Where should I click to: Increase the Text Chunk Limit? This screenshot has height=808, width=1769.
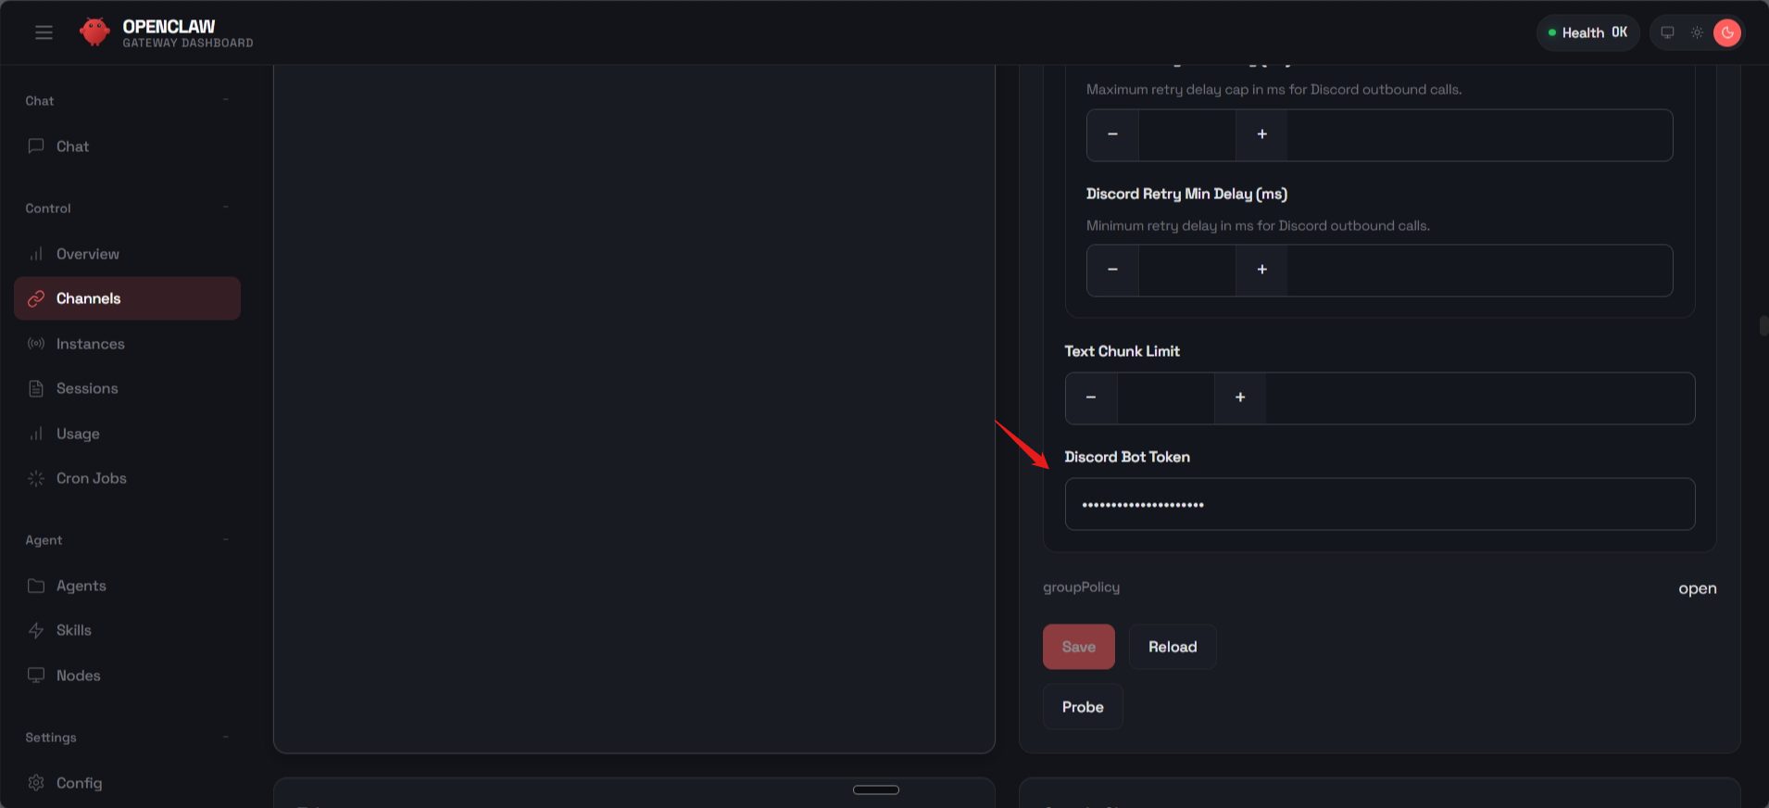click(x=1240, y=398)
